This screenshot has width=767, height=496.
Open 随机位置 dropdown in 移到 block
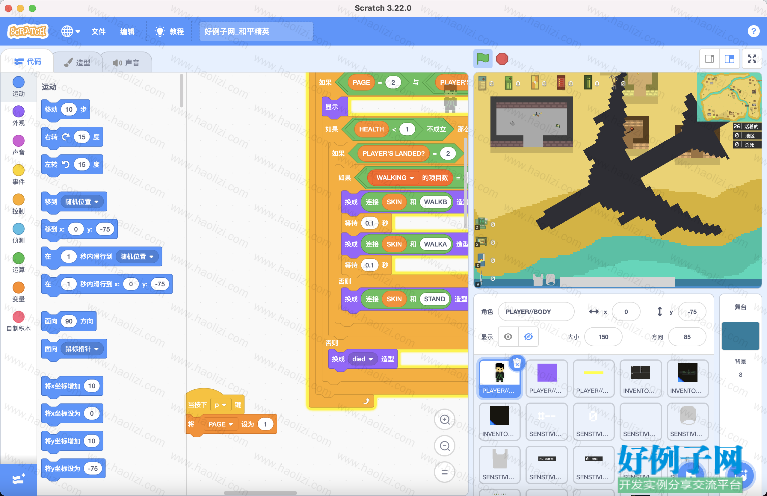(81, 202)
